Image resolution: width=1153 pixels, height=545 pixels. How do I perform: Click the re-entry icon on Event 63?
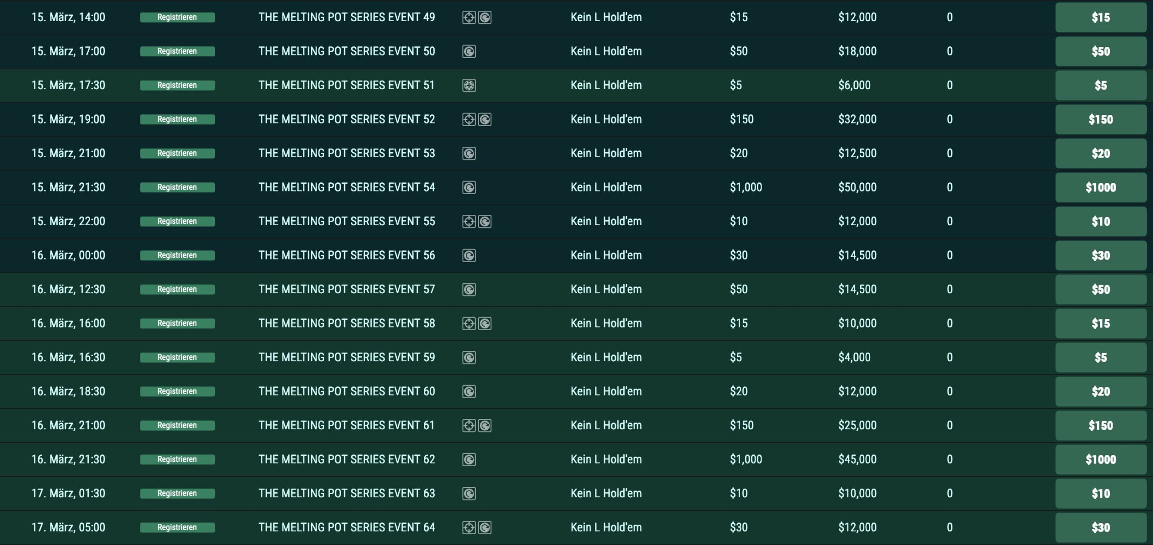tap(469, 494)
